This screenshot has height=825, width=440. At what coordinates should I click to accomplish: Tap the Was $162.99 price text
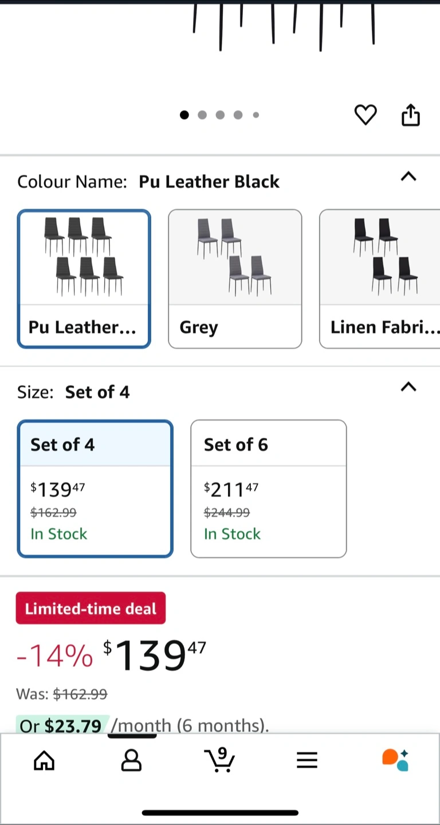(62, 694)
